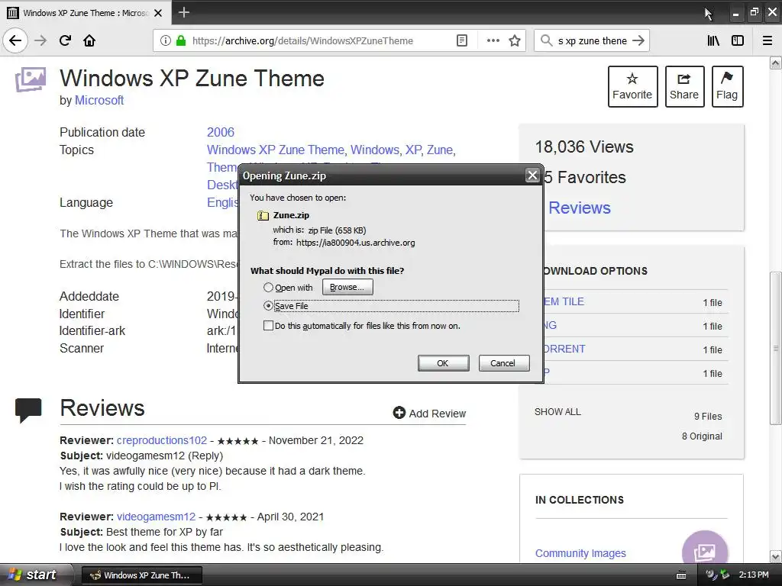The width and height of the screenshot is (782, 586).
Task: Click the Reviews speech bubble icon
Action: click(28, 411)
